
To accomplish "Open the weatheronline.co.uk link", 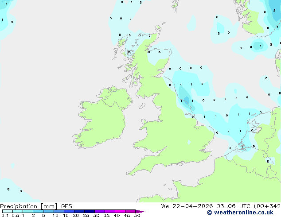I will click(240, 213).
